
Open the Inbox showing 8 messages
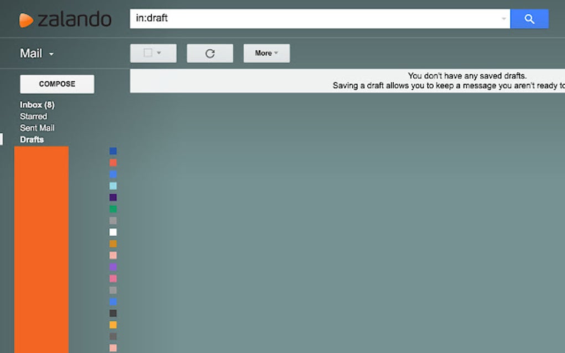point(37,104)
